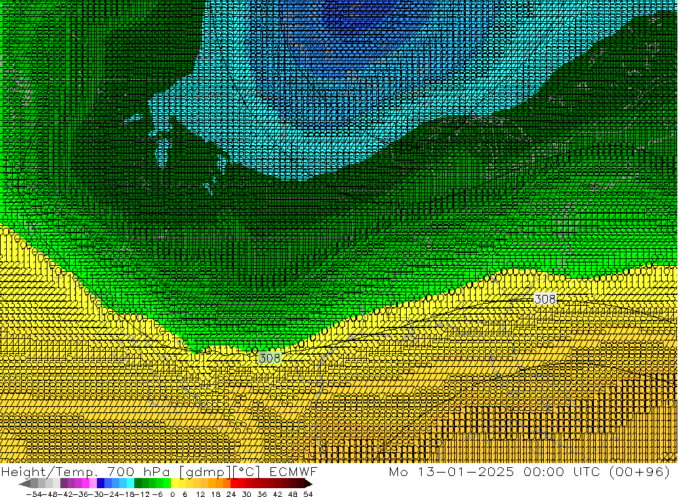Screen dimensions: 678x497
Task: Click the dark green legend swatch above -12
Action: tap(138, 483)
